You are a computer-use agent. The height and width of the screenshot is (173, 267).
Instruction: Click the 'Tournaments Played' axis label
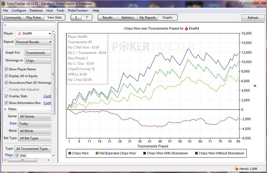point(153,146)
